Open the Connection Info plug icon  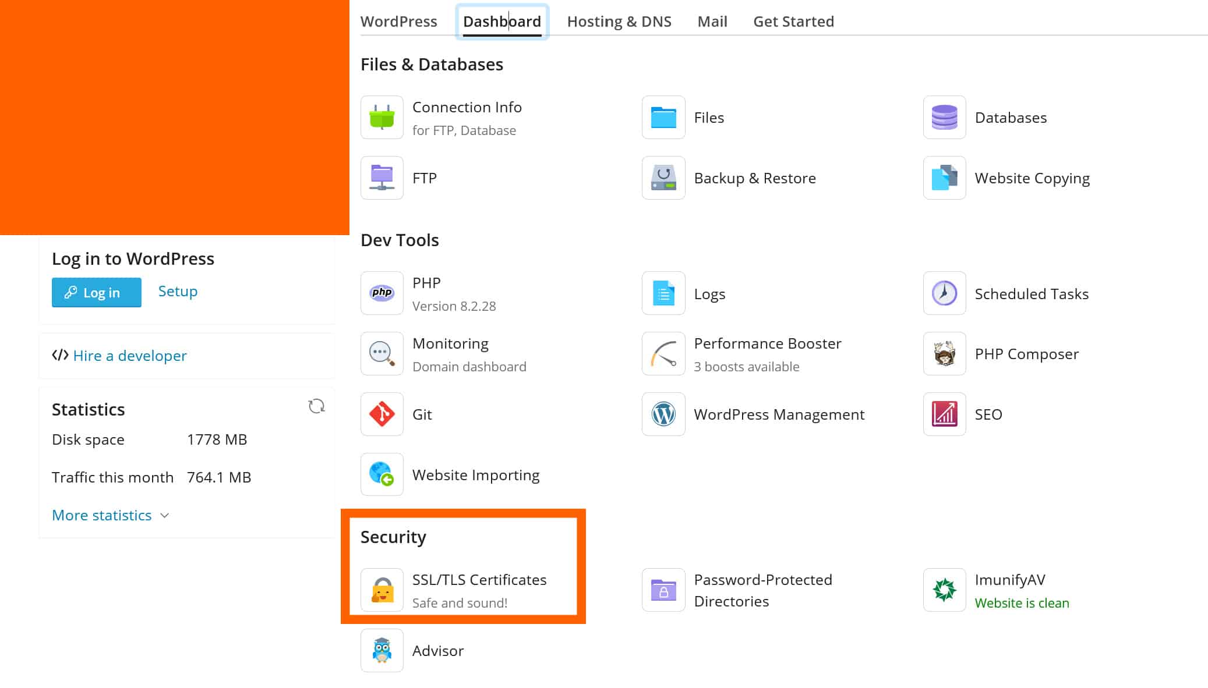coord(382,118)
